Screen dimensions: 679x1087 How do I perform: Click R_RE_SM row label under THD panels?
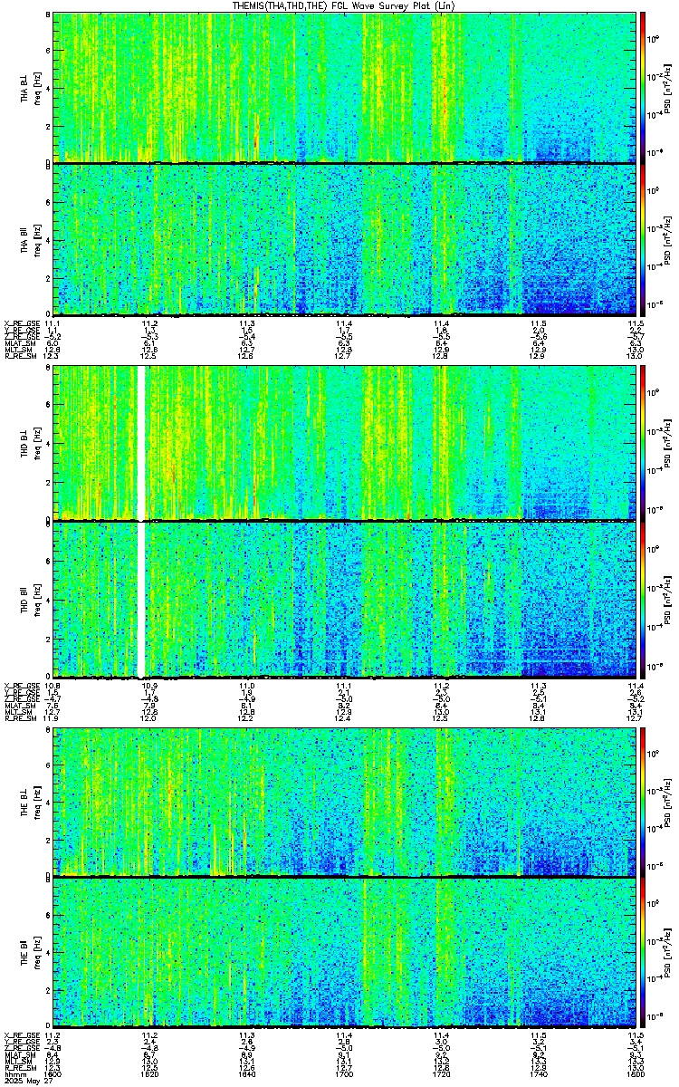coord(20,717)
